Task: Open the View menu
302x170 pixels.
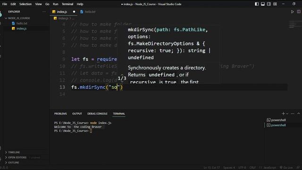Action: [x=38, y=4]
